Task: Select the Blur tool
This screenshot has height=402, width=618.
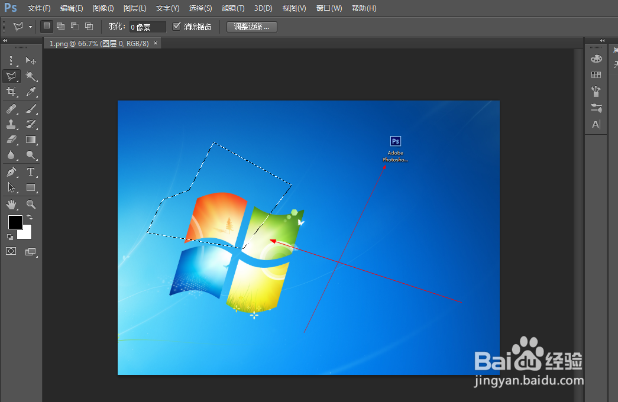Action: coord(11,155)
